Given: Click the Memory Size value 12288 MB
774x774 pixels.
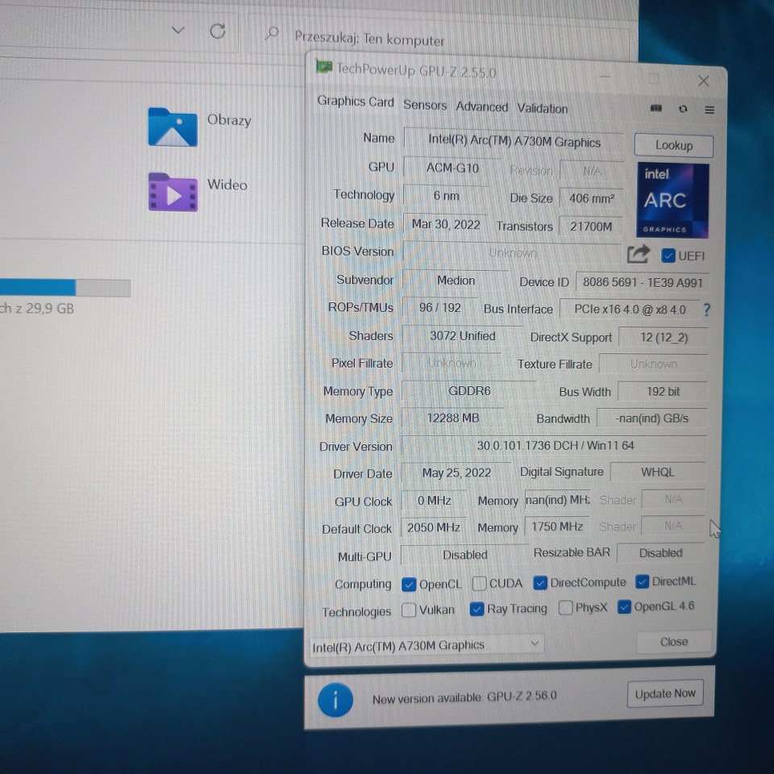Looking at the screenshot, I should click(453, 418).
